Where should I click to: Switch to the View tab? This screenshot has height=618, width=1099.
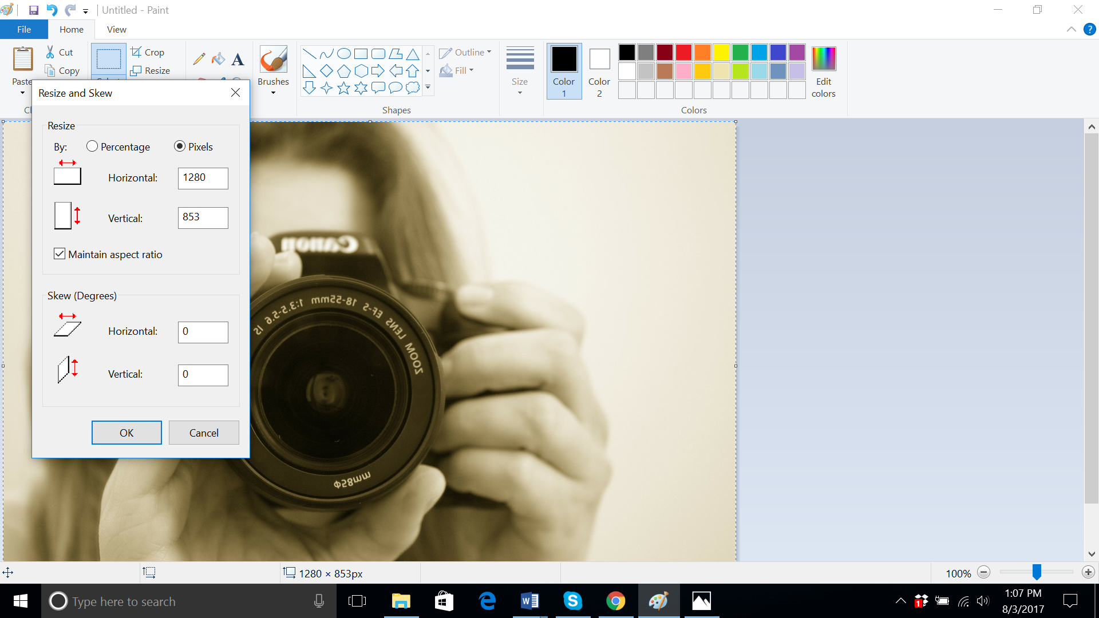point(116,29)
